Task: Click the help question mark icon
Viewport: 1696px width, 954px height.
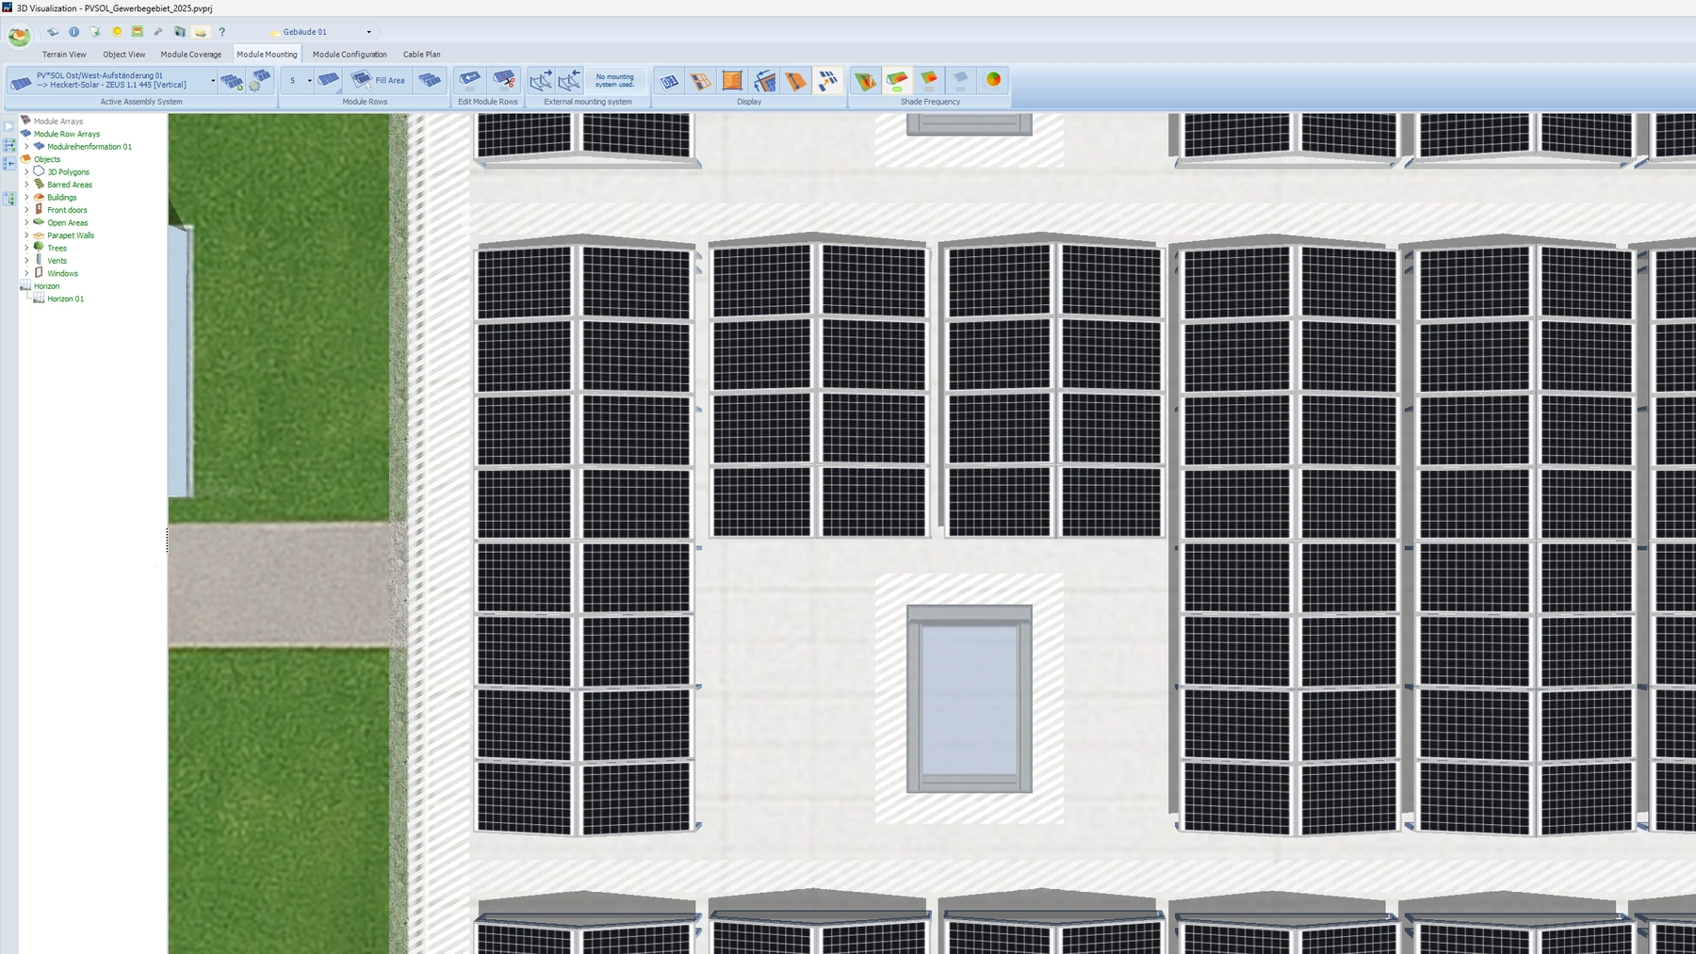Action: pyautogui.click(x=222, y=32)
